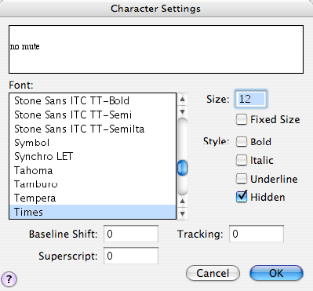313x291 pixels.
Task: Click the Cancel button
Action: click(x=213, y=273)
